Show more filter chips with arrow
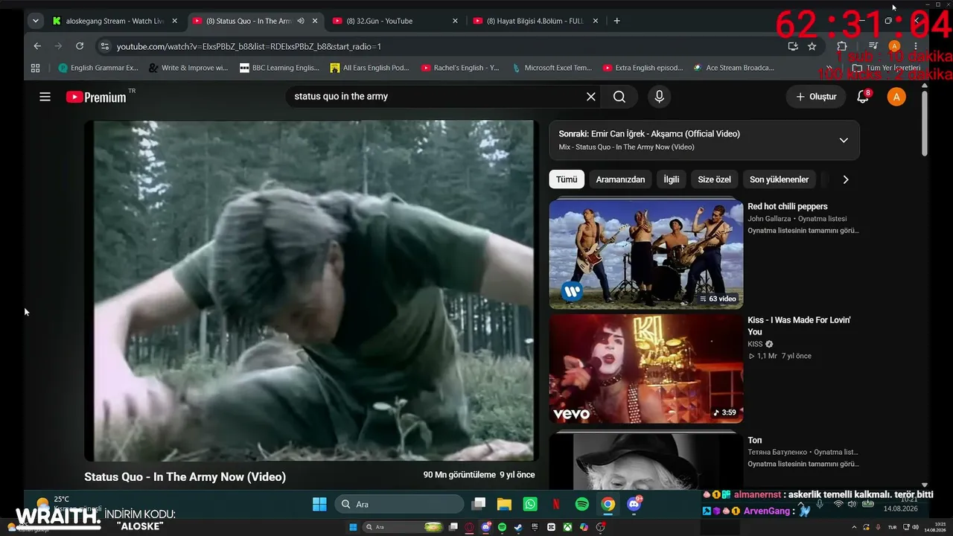The width and height of the screenshot is (953, 536). point(845,179)
